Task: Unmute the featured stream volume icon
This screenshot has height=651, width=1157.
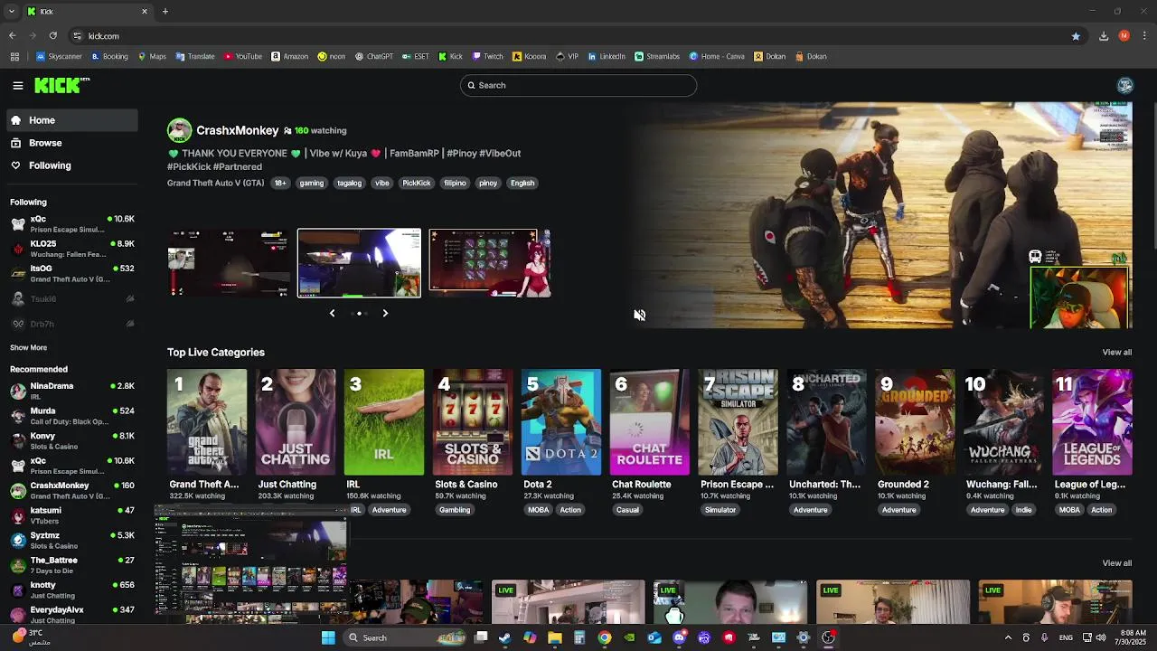Action: [x=639, y=315]
